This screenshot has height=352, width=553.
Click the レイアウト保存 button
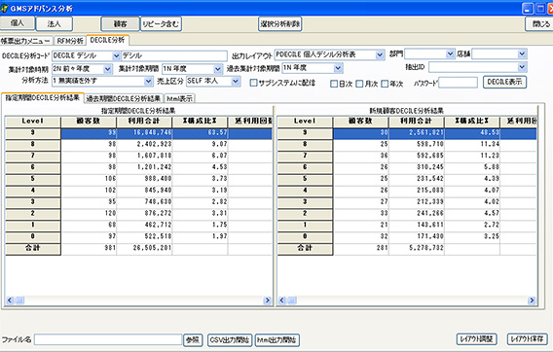pos(528,339)
